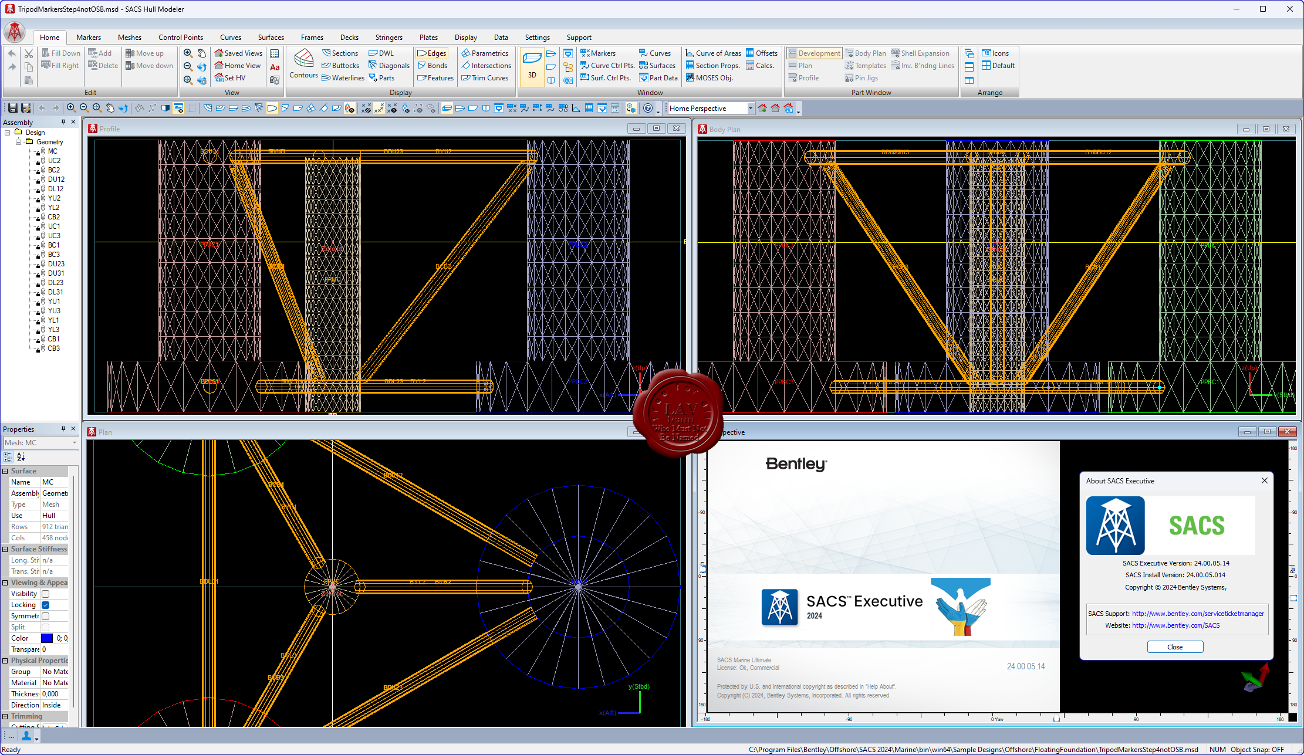Click the Transparency value field
This screenshot has width=1304, height=755.
coord(55,649)
